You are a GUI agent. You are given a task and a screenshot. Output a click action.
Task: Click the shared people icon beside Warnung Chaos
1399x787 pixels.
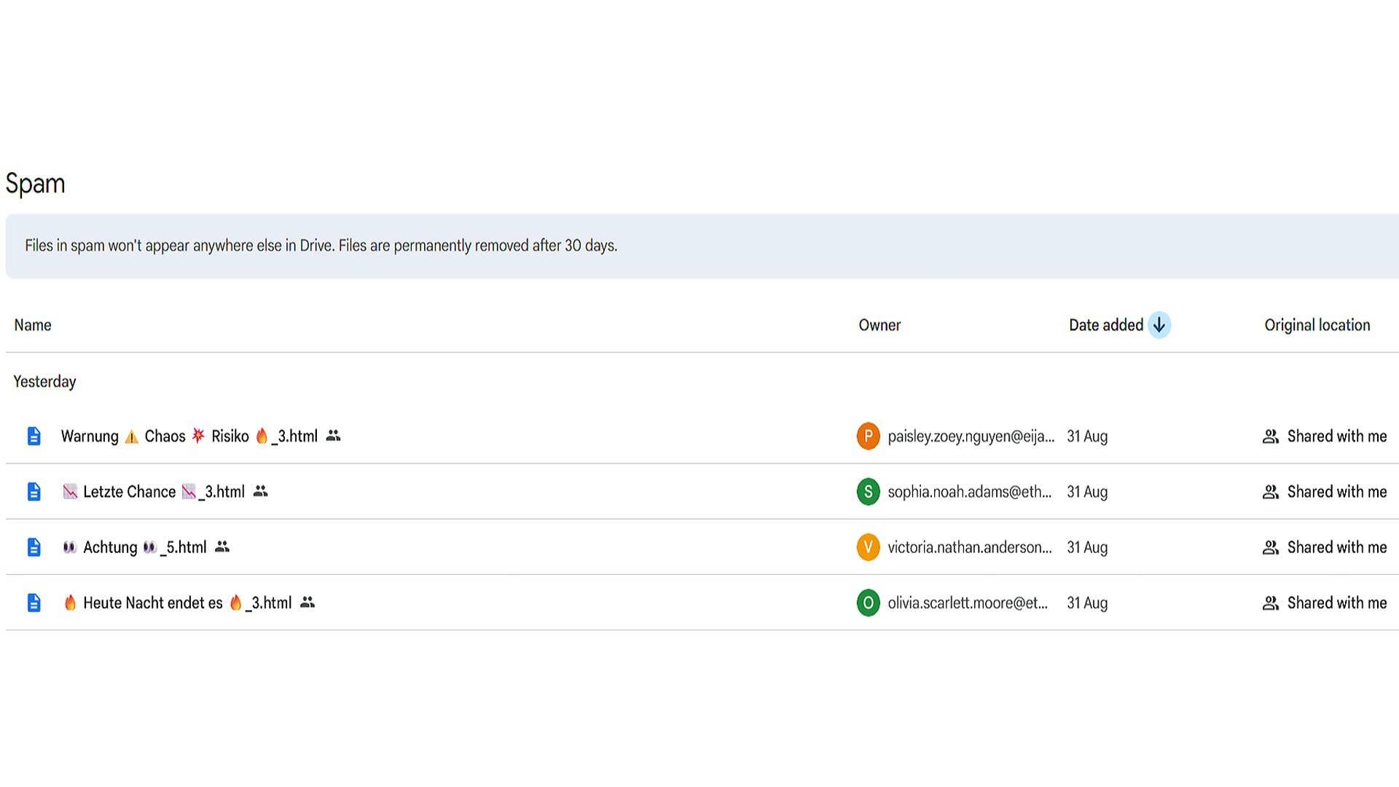click(x=333, y=436)
